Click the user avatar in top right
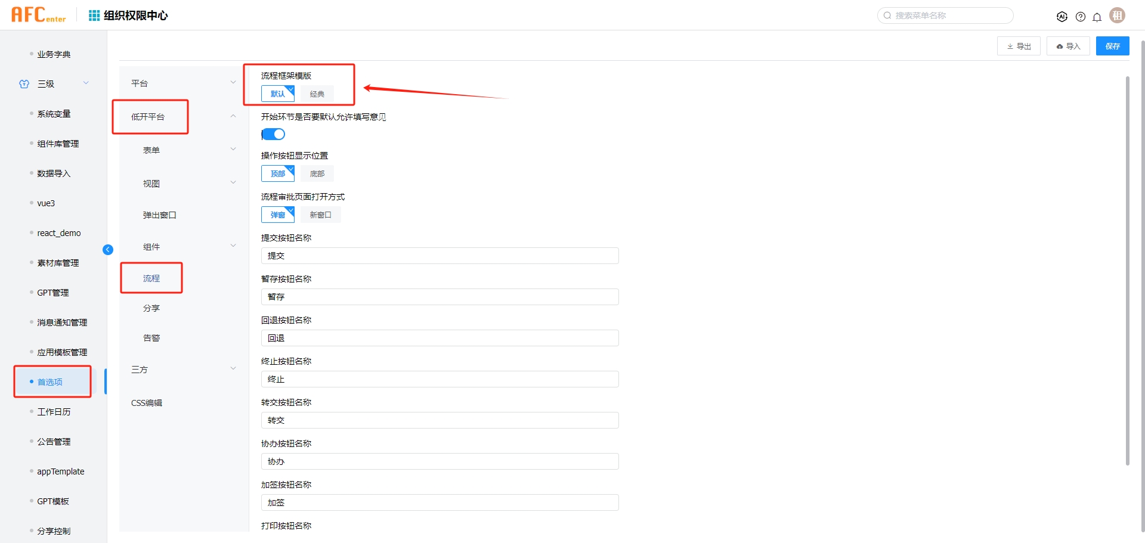This screenshot has width=1145, height=543. (x=1117, y=15)
